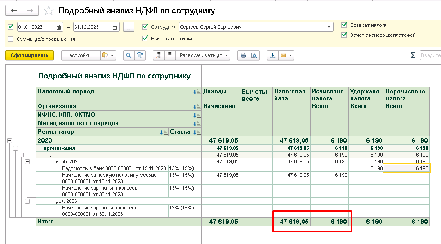The image size is (441, 244).
Task: Toggle Зачет авансовых платежей checkbox
Action: tap(344, 35)
